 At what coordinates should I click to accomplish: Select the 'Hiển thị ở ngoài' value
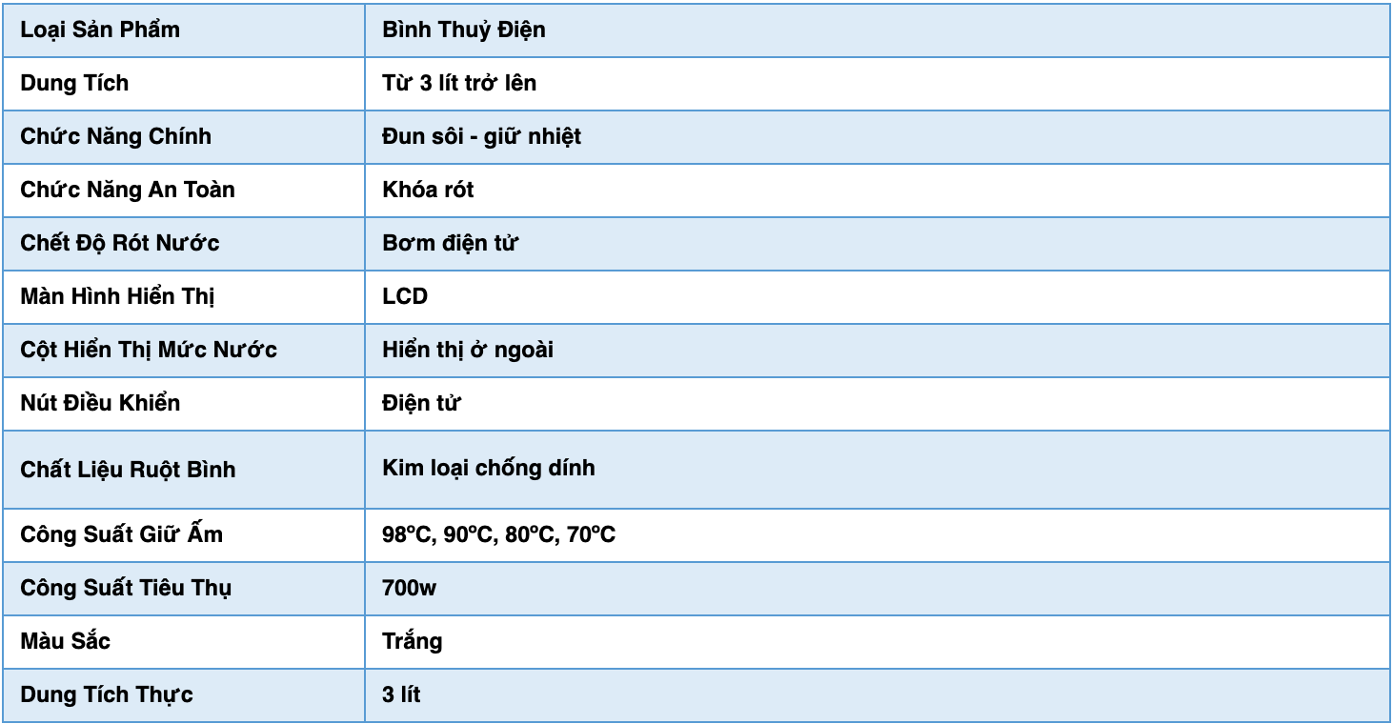[x=468, y=350]
